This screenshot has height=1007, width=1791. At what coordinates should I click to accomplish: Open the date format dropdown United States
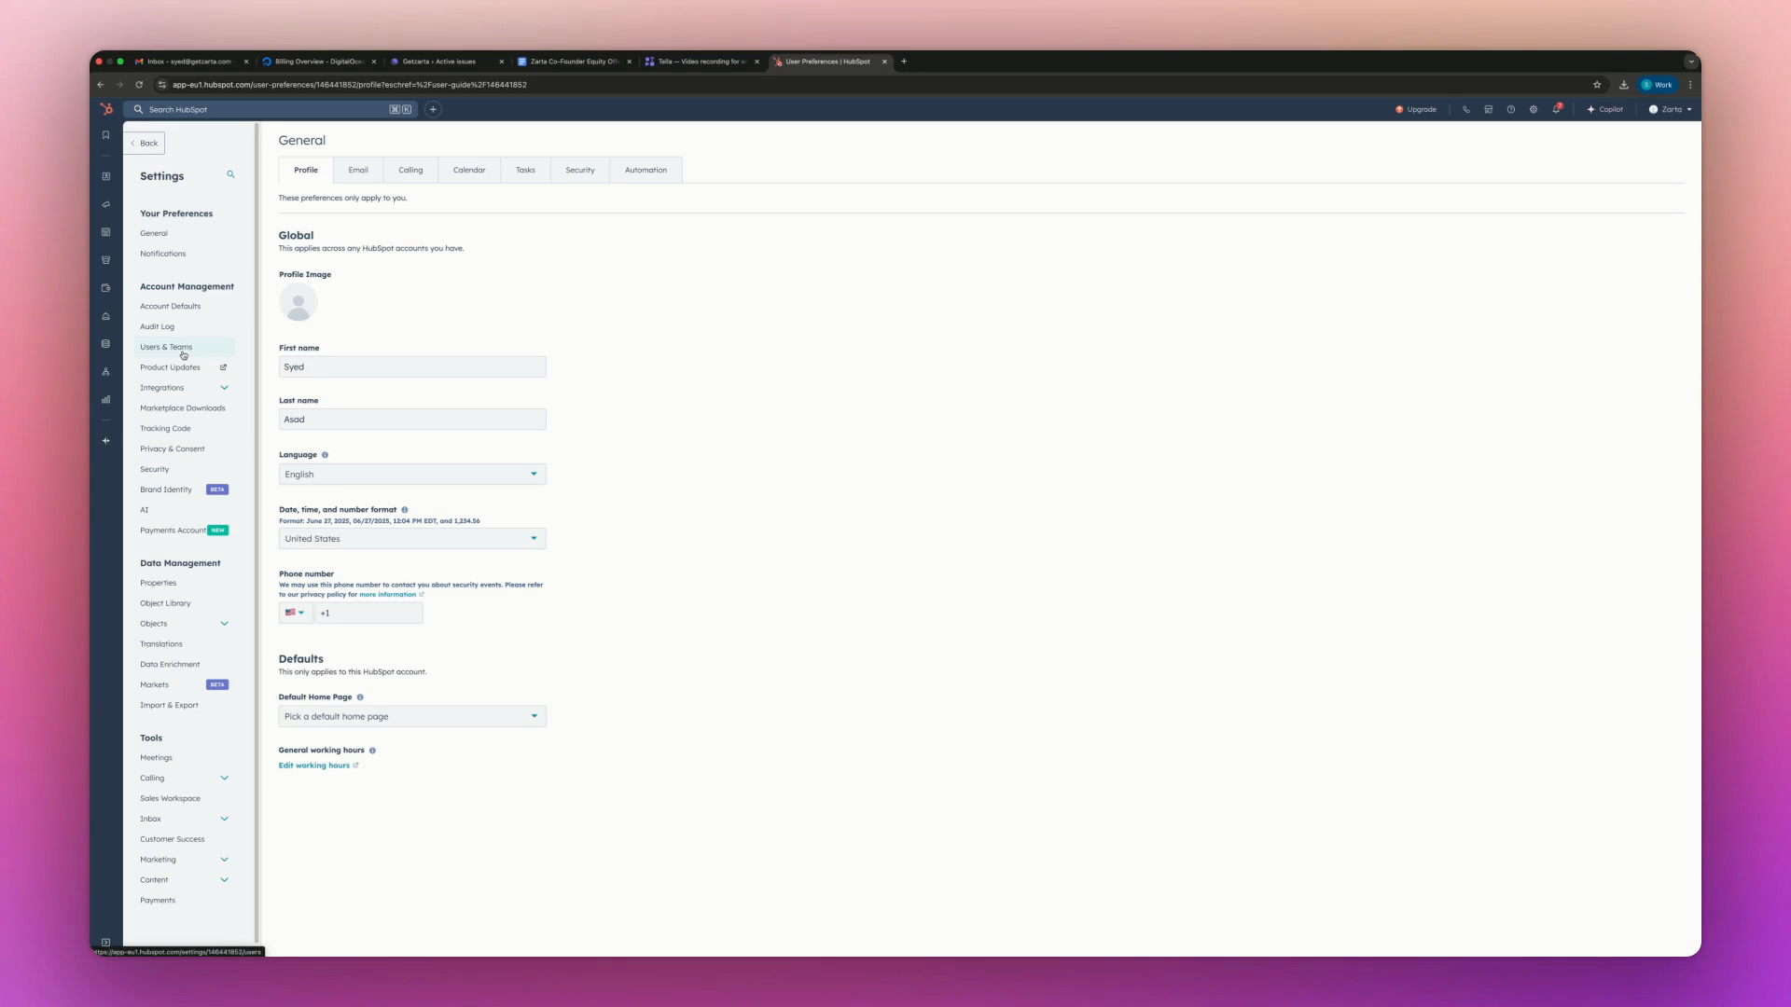pyautogui.click(x=412, y=539)
